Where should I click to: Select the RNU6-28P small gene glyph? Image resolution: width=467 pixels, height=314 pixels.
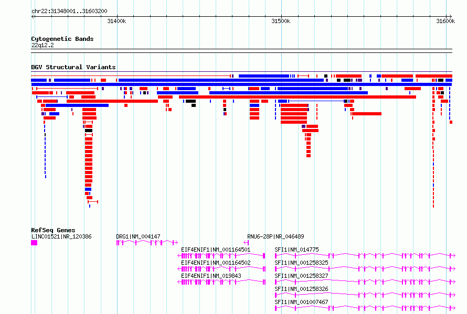[x=246, y=243]
